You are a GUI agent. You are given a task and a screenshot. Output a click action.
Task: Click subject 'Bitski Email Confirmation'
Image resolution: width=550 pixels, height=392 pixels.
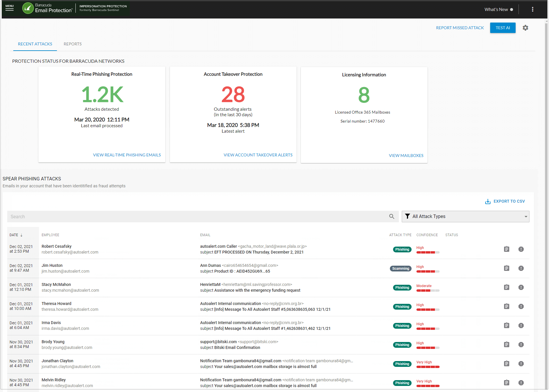(237, 347)
